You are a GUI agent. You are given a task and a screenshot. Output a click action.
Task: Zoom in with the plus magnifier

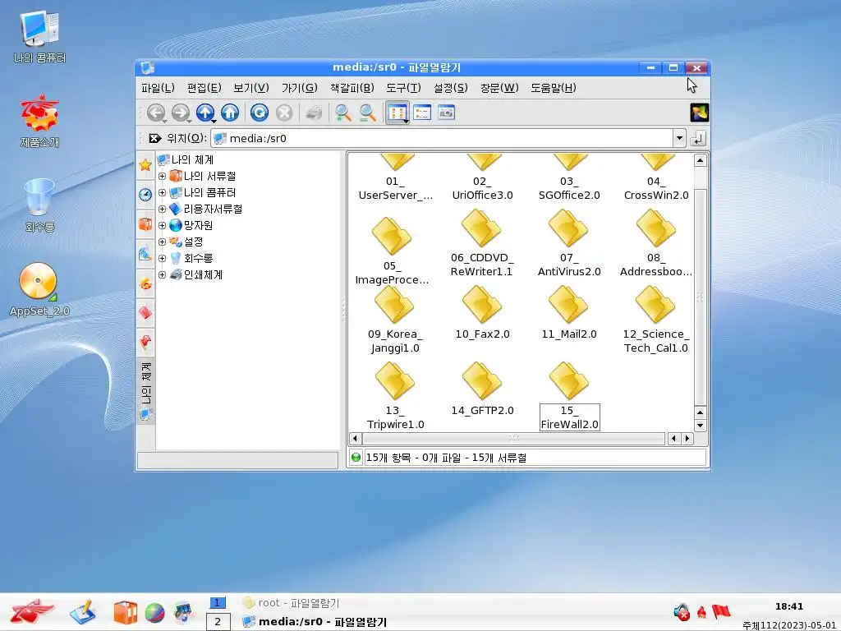[x=342, y=113]
